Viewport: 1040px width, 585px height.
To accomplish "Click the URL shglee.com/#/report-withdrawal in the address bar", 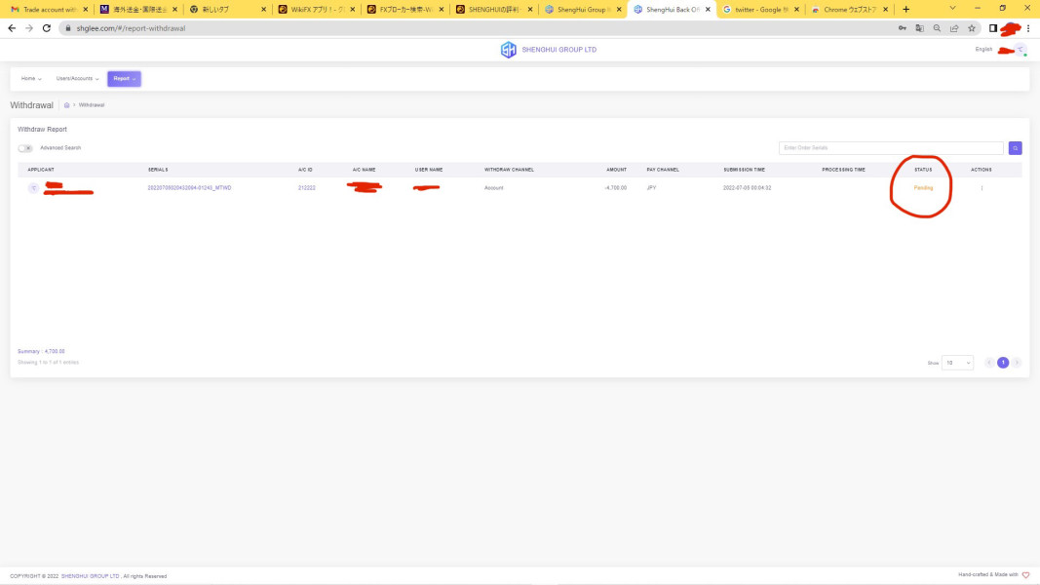I will 131,28.
